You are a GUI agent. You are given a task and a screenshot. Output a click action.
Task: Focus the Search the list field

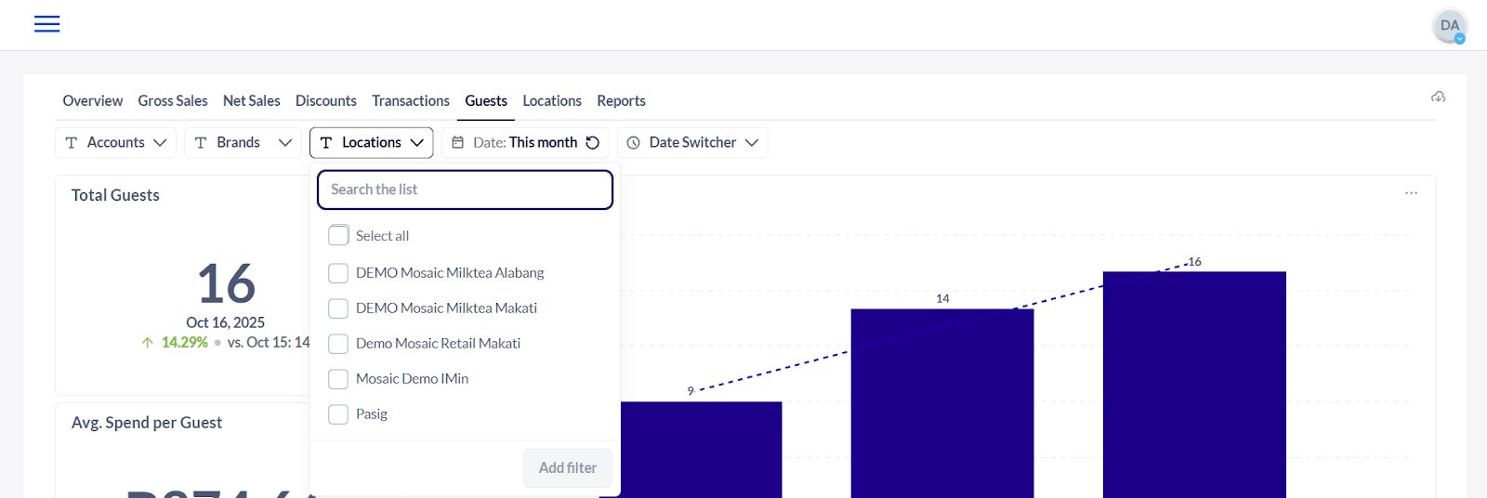point(465,190)
